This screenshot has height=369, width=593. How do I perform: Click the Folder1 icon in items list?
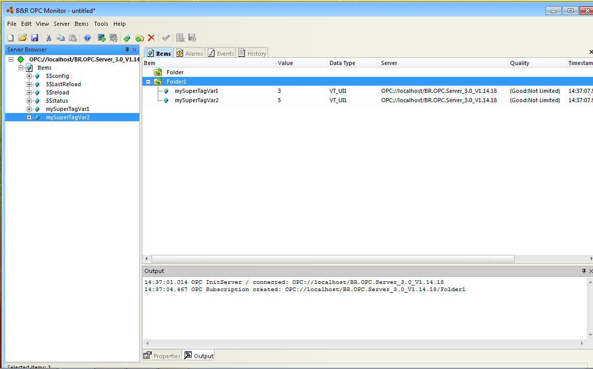[158, 82]
